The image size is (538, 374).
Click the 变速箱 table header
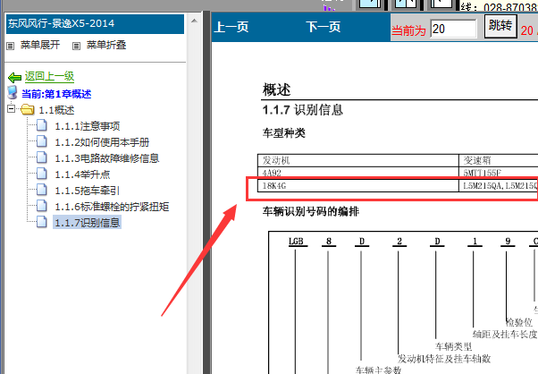point(499,160)
